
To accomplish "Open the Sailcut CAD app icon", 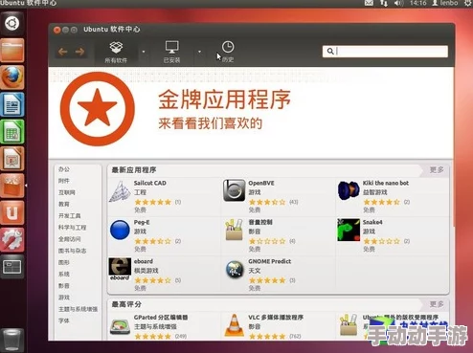I will coord(120,191).
